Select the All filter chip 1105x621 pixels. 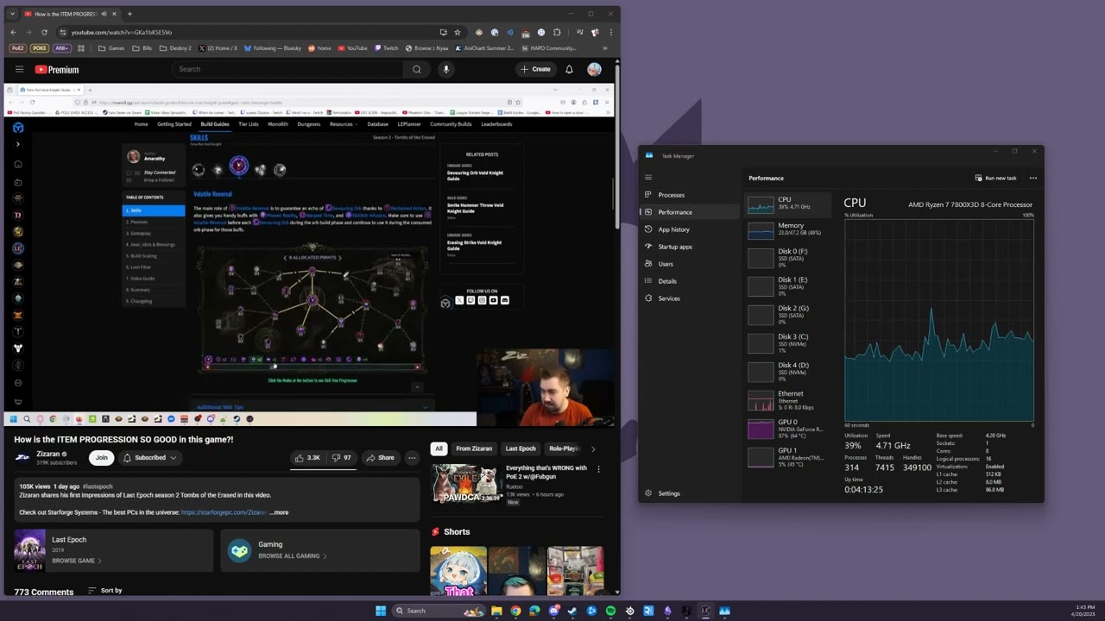pos(439,448)
